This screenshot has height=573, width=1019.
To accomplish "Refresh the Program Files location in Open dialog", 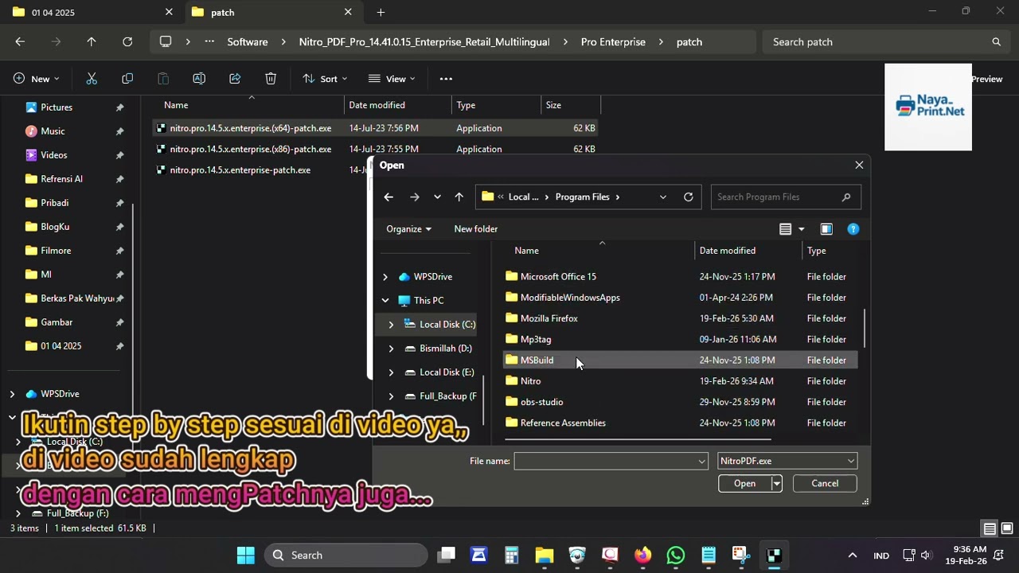I will click(689, 197).
